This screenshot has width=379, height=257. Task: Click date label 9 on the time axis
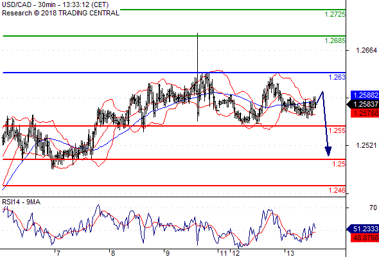point(168,253)
